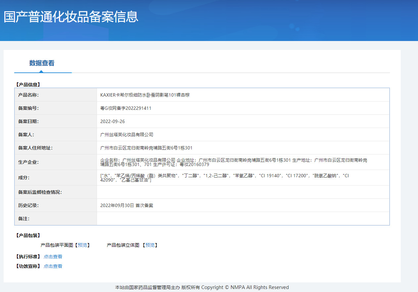
Task: Open 功效宣称 点击查看 link
Action: (x=53, y=266)
